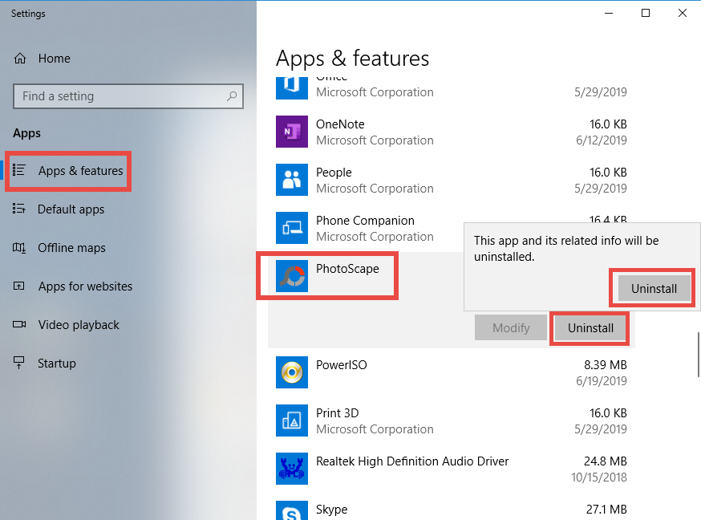Screen dimensions: 701x520
Task: Open Apps for websites settings
Action: (x=85, y=286)
